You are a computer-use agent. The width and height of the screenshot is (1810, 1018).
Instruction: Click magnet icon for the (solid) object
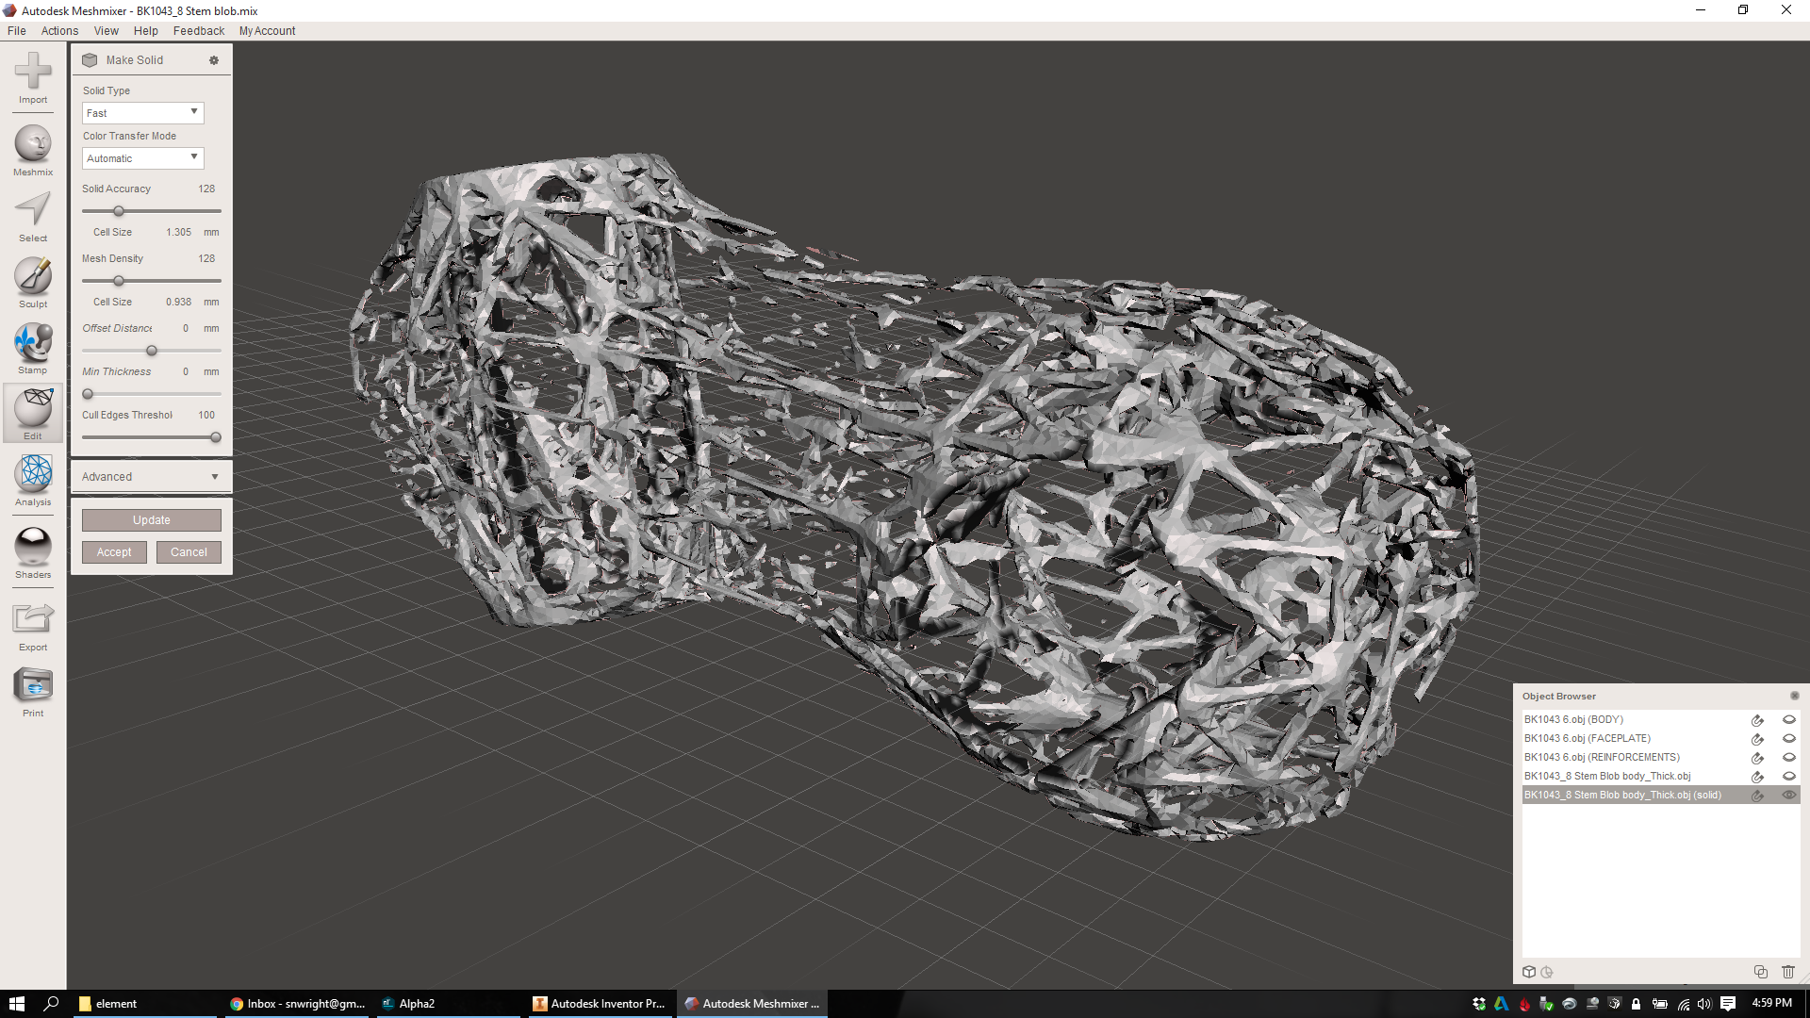[1757, 796]
